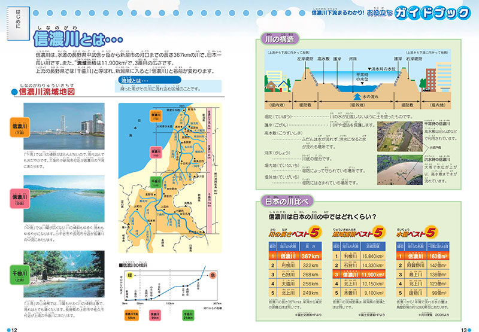
Task: Select orange 信濃川下流 58km legend badge
Action: [131, 315]
